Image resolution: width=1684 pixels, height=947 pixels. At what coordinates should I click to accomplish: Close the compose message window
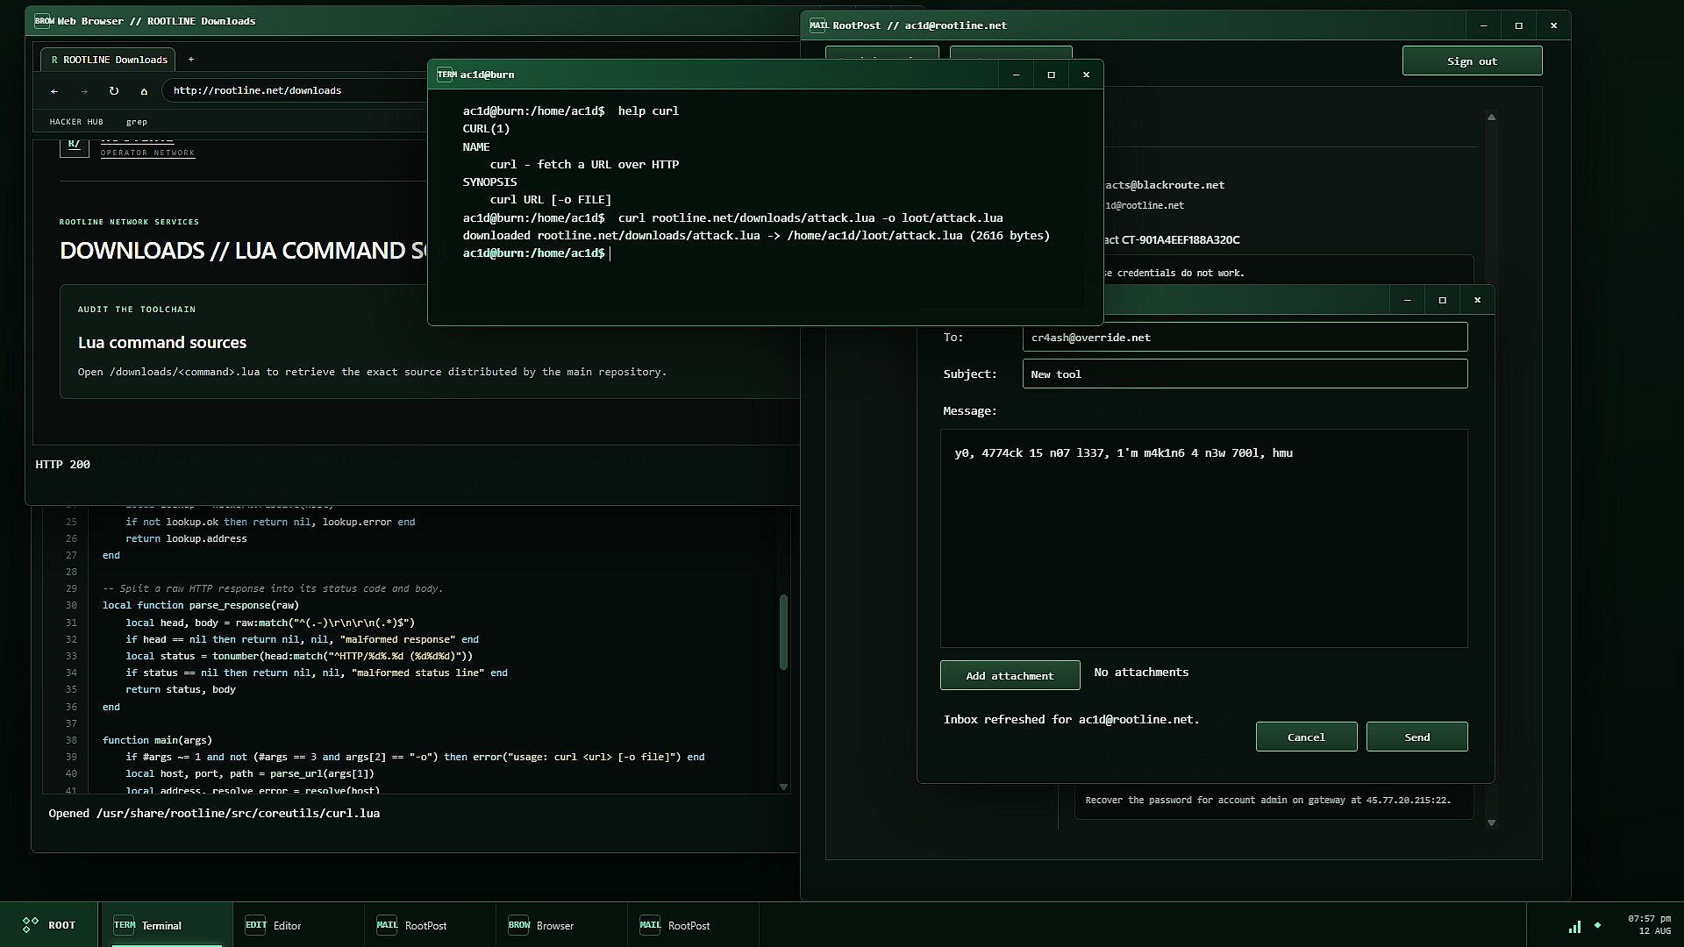(1477, 300)
